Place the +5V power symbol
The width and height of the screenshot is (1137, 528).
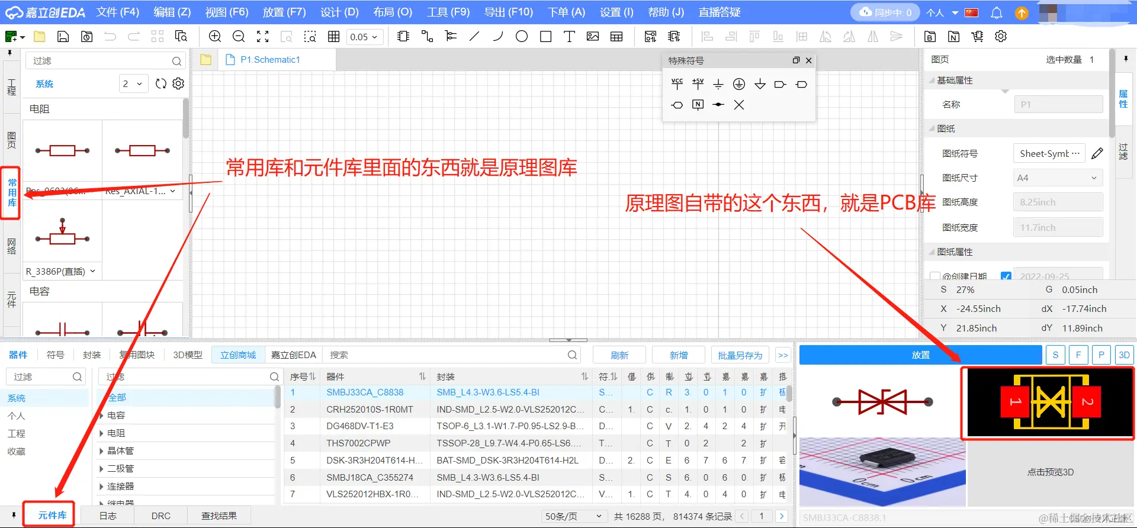698,84
